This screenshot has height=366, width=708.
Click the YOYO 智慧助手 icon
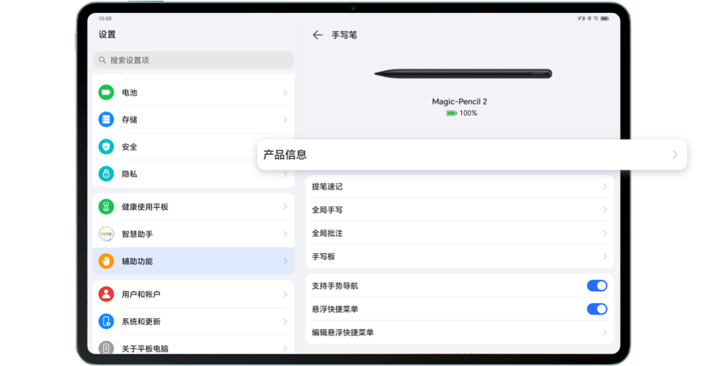[106, 234]
